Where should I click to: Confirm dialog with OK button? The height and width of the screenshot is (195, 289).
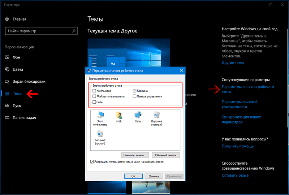point(133,176)
